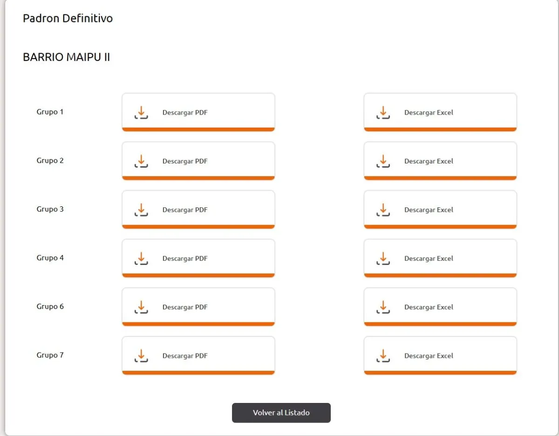Click the download icon for Grupo 1 Excel
Image resolution: width=559 pixels, height=436 pixels.
(x=383, y=112)
